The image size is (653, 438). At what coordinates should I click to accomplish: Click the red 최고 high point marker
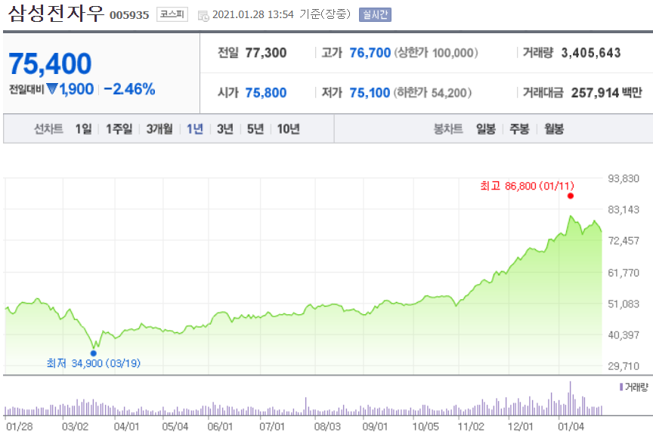571,196
